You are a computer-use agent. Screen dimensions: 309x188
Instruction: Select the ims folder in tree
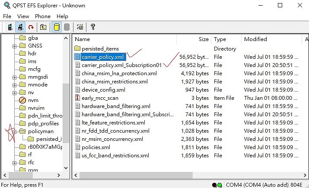coord(32,61)
